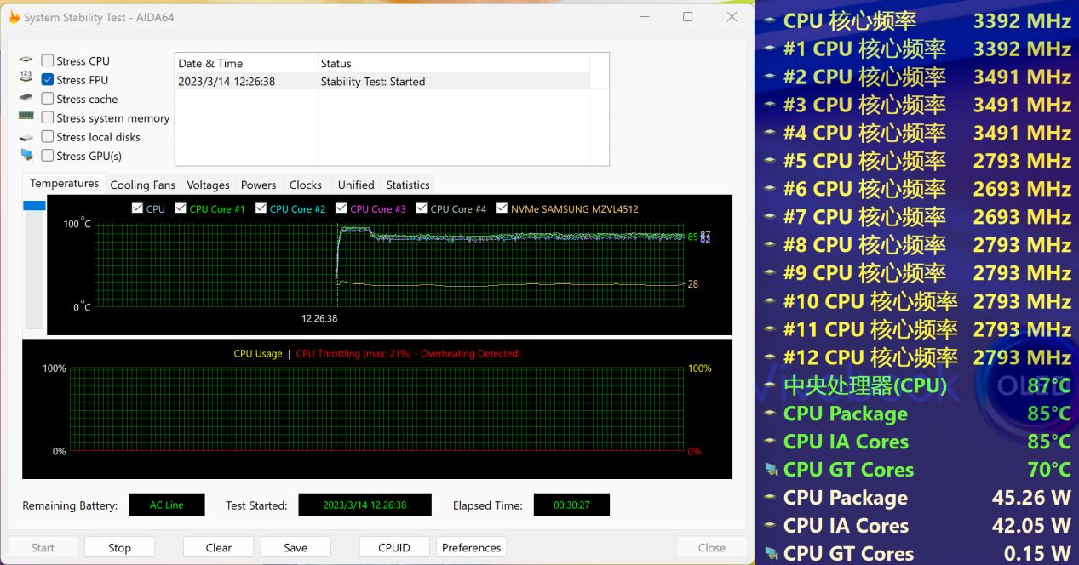Screen dimensions: 1079x565
Task: Click the Status column header
Action: (x=453, y=63)
